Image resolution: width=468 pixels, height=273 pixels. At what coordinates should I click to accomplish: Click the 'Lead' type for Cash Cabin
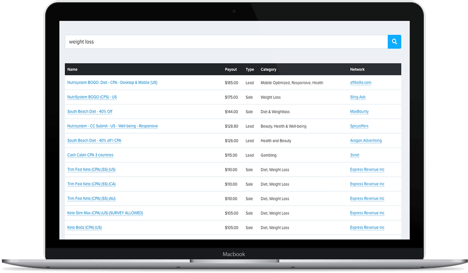click(x=250, y=155)
